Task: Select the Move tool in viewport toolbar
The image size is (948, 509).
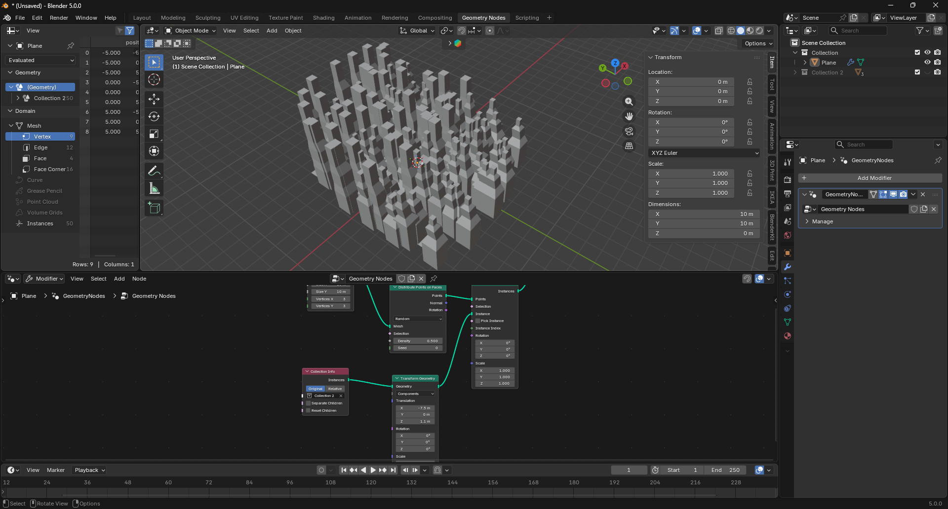Action: [154, 99]
